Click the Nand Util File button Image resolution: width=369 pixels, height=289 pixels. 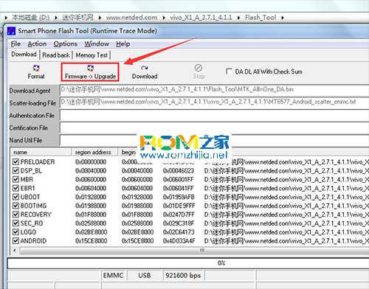pos(34,140)
